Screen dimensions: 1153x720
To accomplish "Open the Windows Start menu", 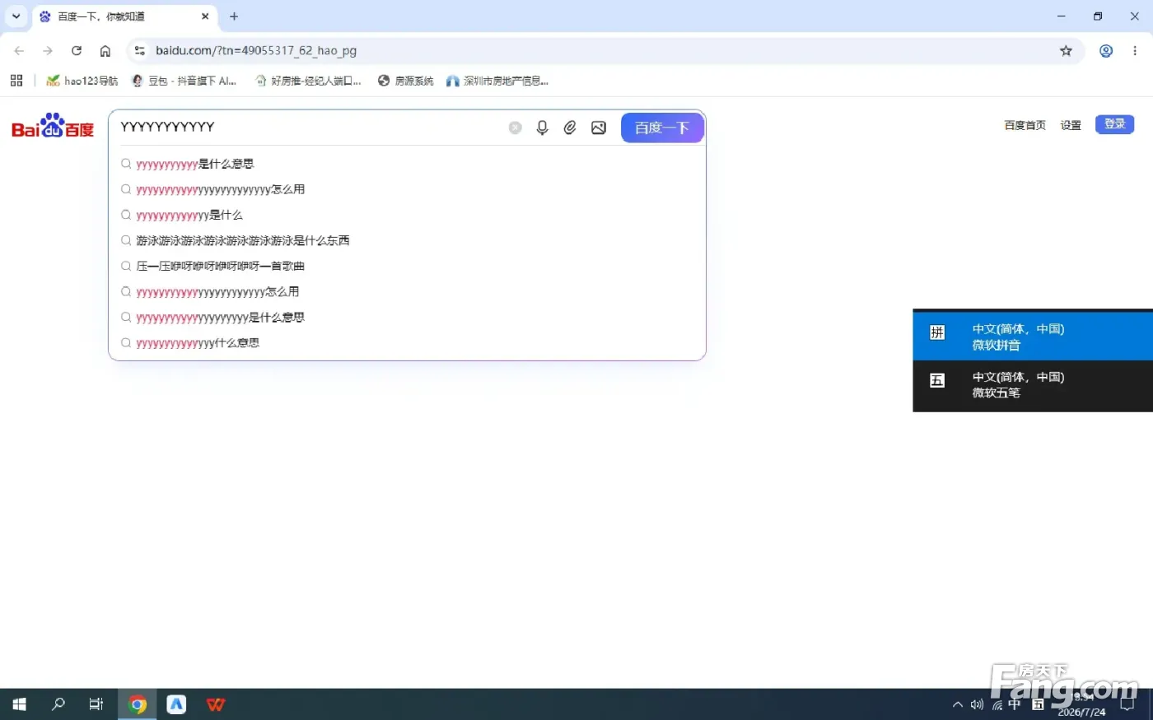I will coord(19,704).
